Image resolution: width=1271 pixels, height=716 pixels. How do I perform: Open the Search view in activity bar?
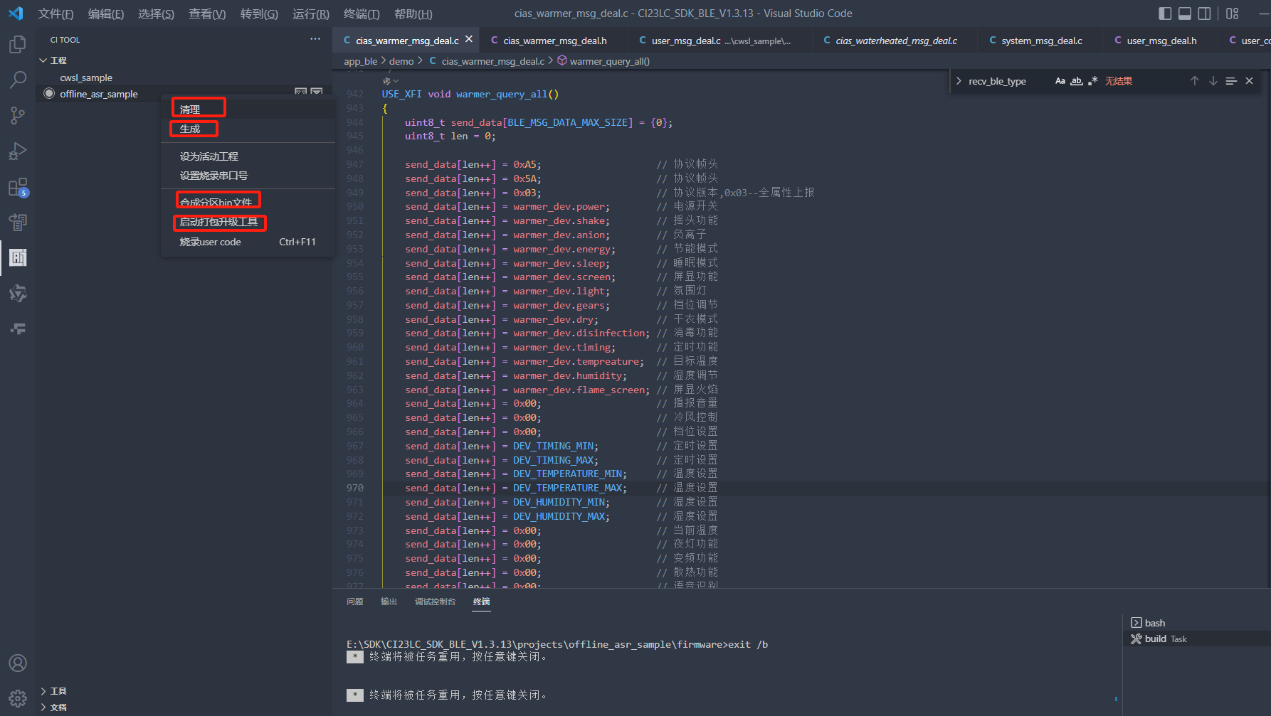coord(18,80)
